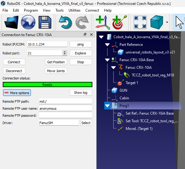The image size is (185, 169).
Task: Float the Connection panel using the undock button
Action: point(85,35)
